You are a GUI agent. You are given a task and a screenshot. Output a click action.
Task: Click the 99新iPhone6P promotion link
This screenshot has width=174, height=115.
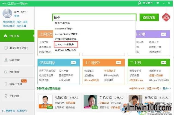pyautogui.click(x=145, y=88)
